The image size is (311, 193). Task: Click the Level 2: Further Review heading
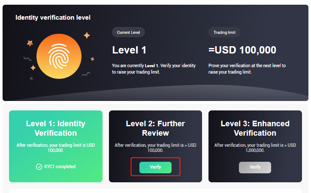click(155, 128)
